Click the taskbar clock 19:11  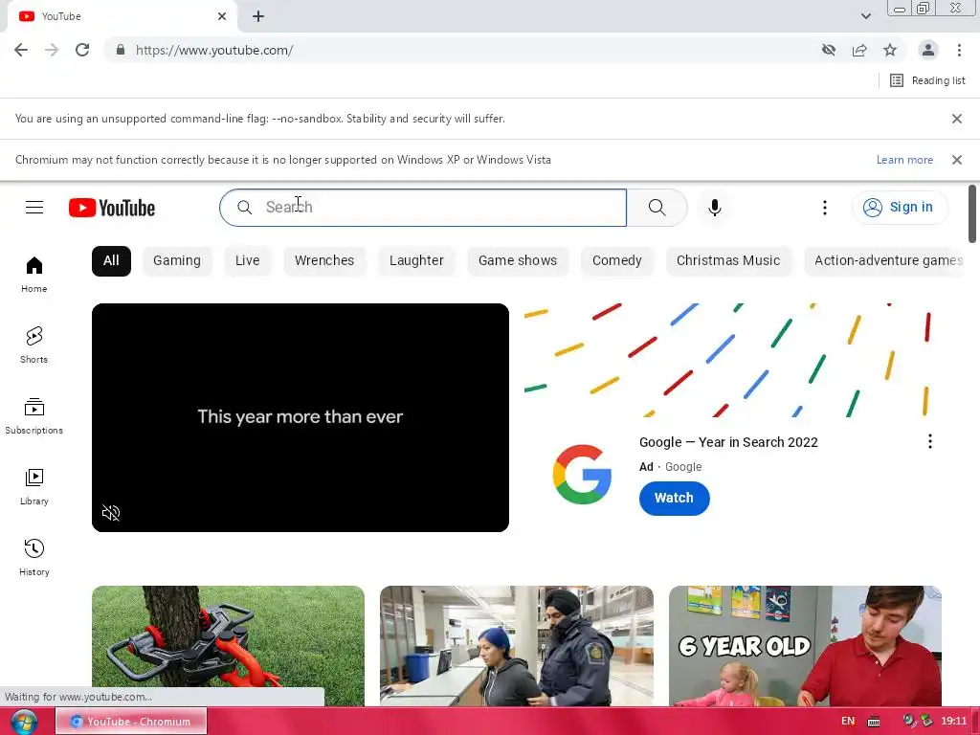tap(954, 722)
